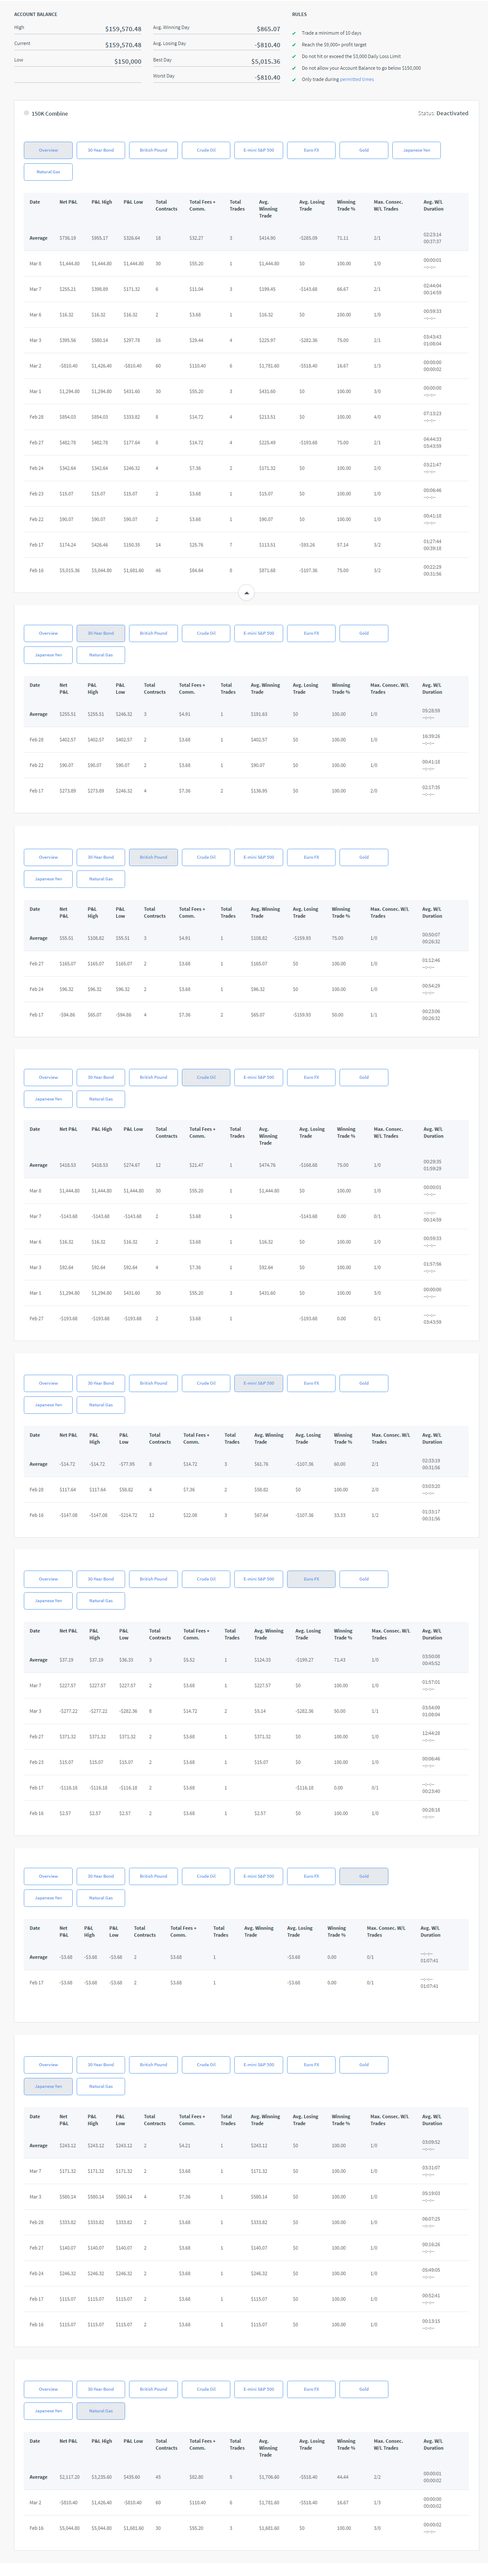The width and height of the screenshot is (488, 2564).
Task: Click the checkmark next to the $9,000+ profit target rule
Action: tap(294, 45)
